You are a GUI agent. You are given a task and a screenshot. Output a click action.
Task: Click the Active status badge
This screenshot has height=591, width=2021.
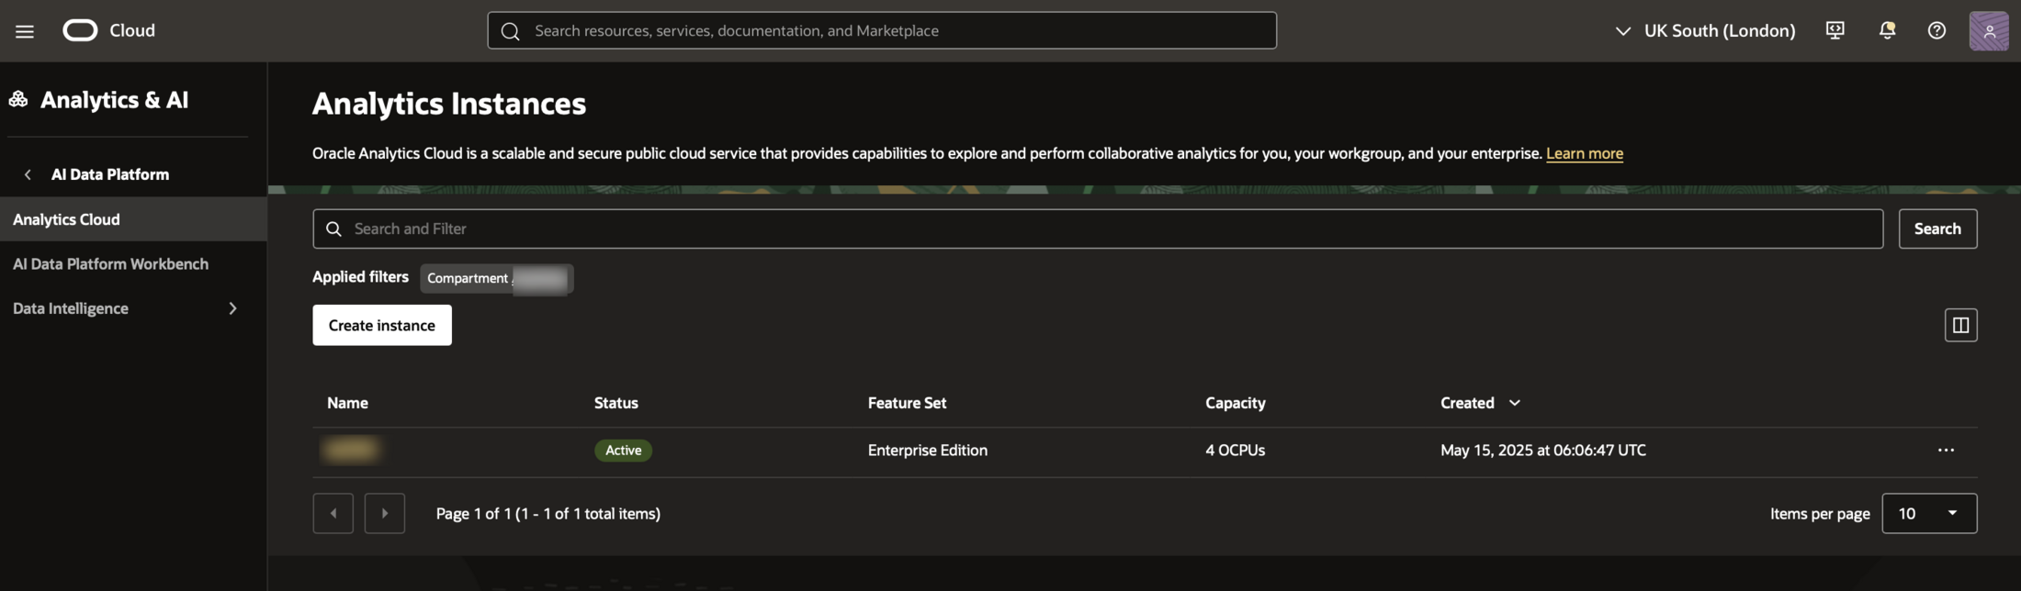pyautogui.click(x=623, y=451)
